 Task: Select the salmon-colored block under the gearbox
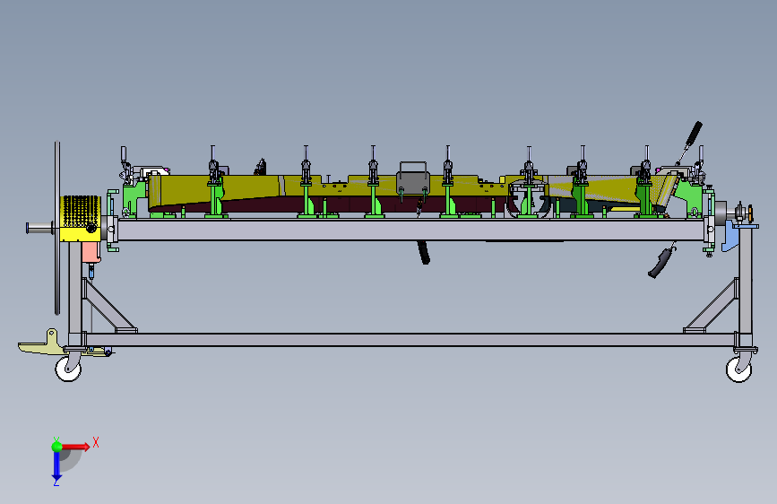click(91, 252)
